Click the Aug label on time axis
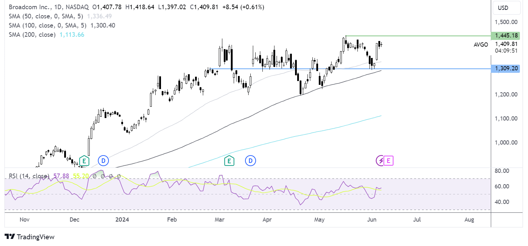528x246 pixels. [x=469, y=219]
